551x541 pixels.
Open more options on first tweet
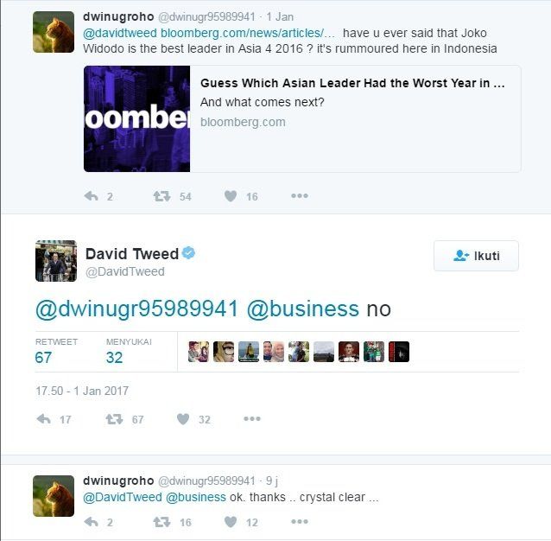click(300, 196)
